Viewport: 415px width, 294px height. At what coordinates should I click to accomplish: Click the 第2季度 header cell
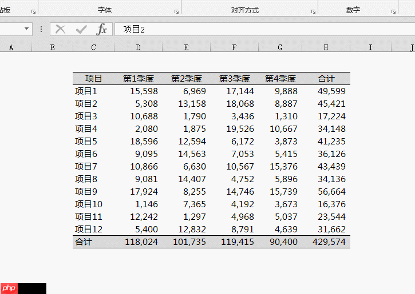(187, 79)
